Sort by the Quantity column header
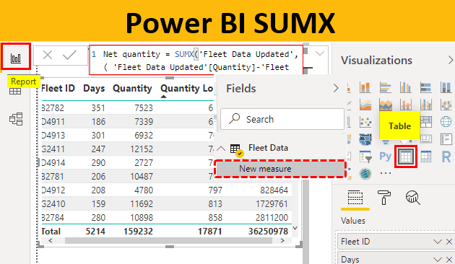Viewport: 455px width, 264px height. click(132, 88)
